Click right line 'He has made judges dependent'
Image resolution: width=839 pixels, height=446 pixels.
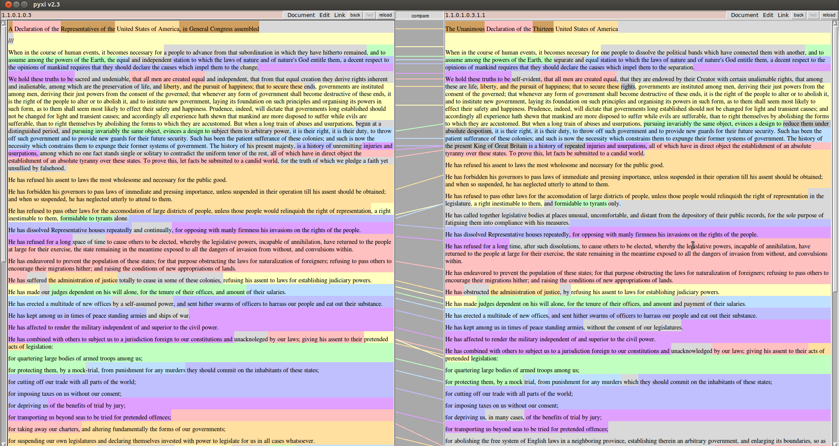pos(596,304)
